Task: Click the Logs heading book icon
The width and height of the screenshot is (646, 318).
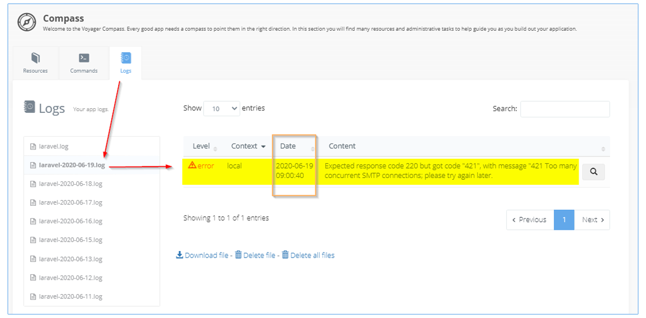Action: tap(29, 107)
